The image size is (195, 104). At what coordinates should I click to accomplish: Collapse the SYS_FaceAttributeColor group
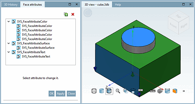coord(9,22)
